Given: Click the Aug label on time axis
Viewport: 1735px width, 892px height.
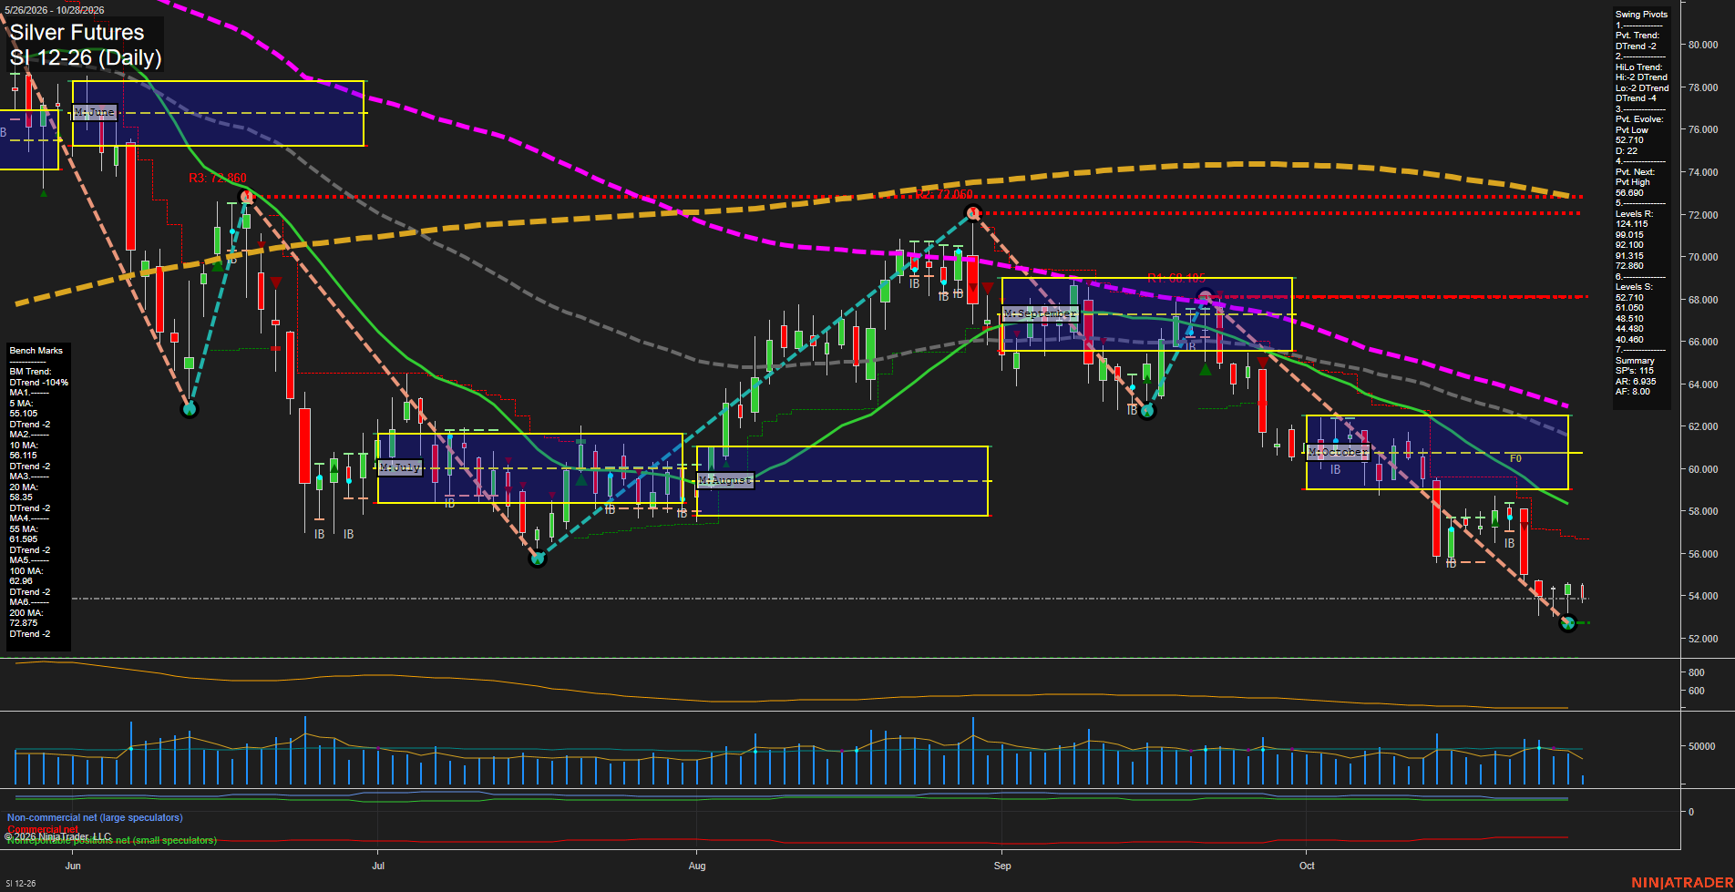Looking at the screenshot, I should (x=697, y=866).
